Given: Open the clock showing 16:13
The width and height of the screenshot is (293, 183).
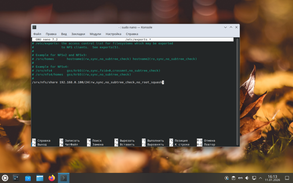Looking at the screenshot, I should click(x=272, y=178).
